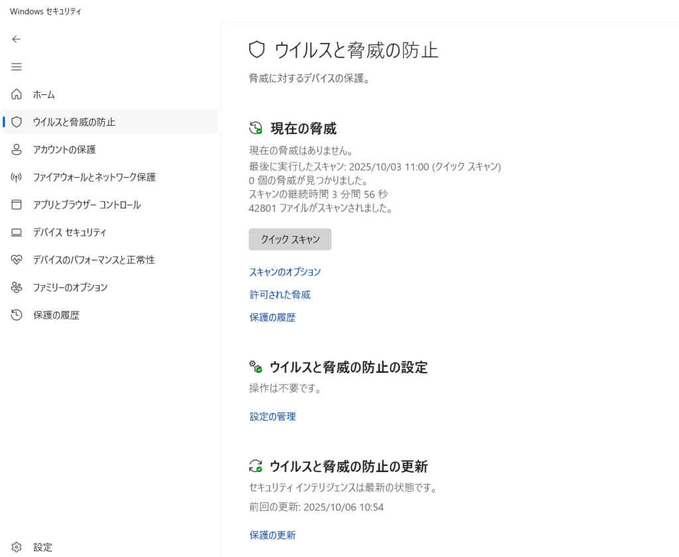Open the 設定の管理 link
The image size is (679, 557).
click(x=273, y=416)
